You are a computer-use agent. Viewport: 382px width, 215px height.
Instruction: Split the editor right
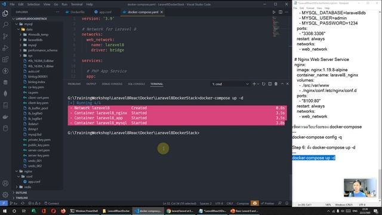(x=281, y=12)
